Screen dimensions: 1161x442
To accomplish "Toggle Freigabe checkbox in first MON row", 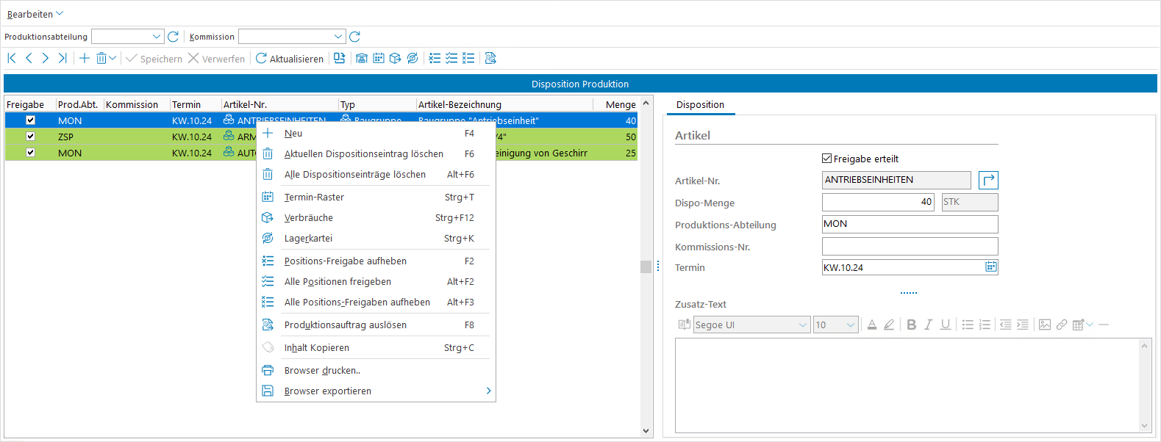I will (x=30, y=120).
